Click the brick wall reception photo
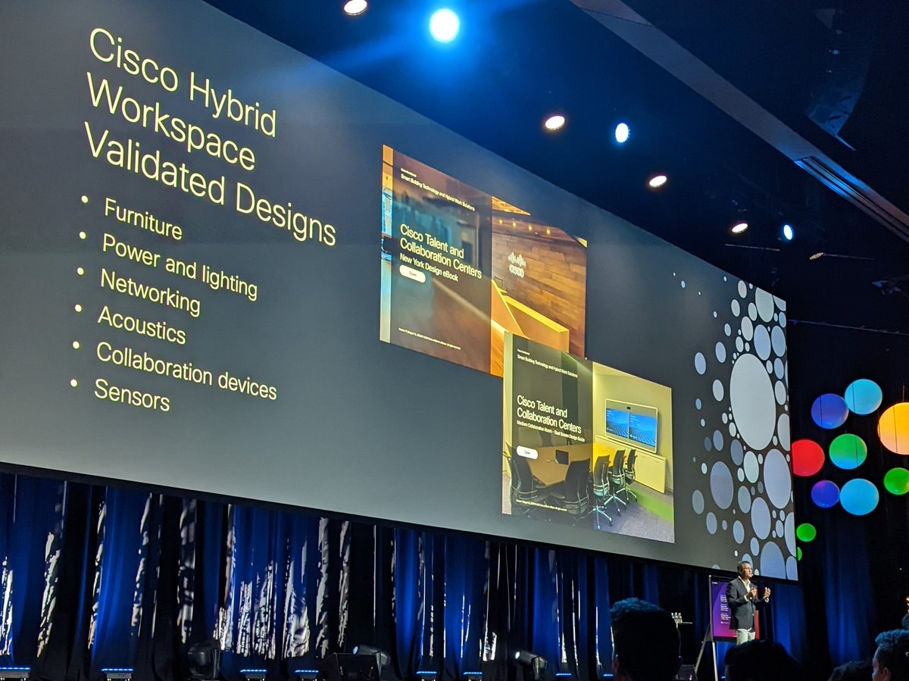909x681 pixels. pos(539,288)
